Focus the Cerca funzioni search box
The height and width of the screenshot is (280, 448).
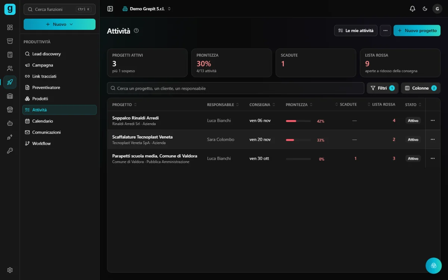59,9
